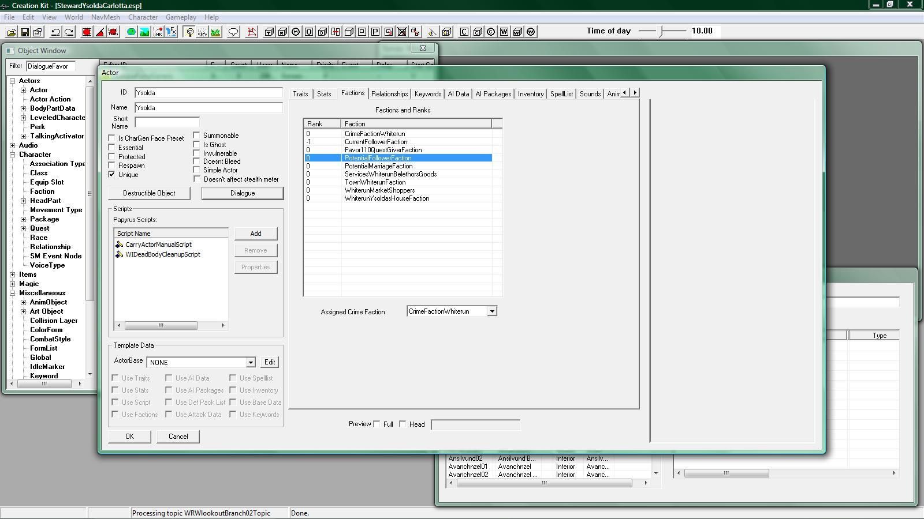This screenshot has height=519, width=924.
Task: Click the Edit button beside ActorBase
Action: (270, 362)
